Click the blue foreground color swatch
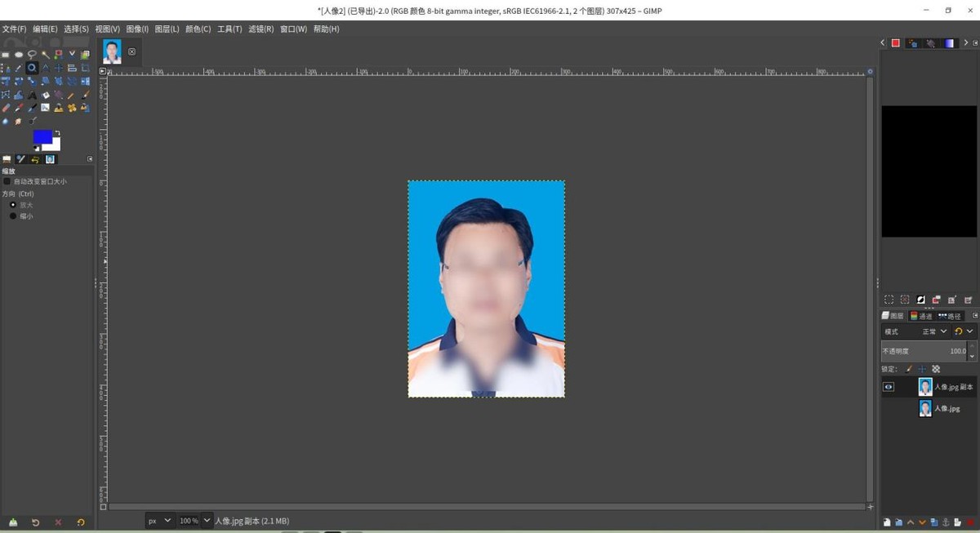Viewport: 980px width, 533px height. coord(42,137)
